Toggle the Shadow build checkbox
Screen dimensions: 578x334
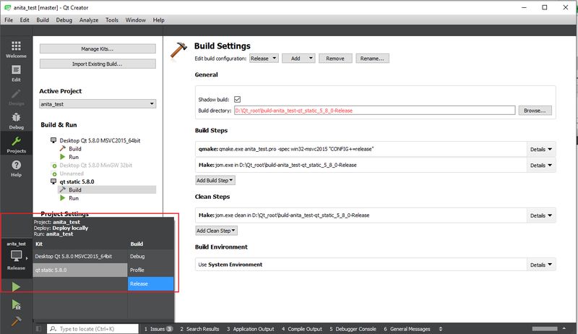pos(238,99)
